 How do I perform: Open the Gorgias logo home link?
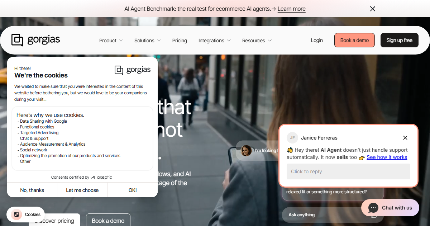click(x=36, y=40)
